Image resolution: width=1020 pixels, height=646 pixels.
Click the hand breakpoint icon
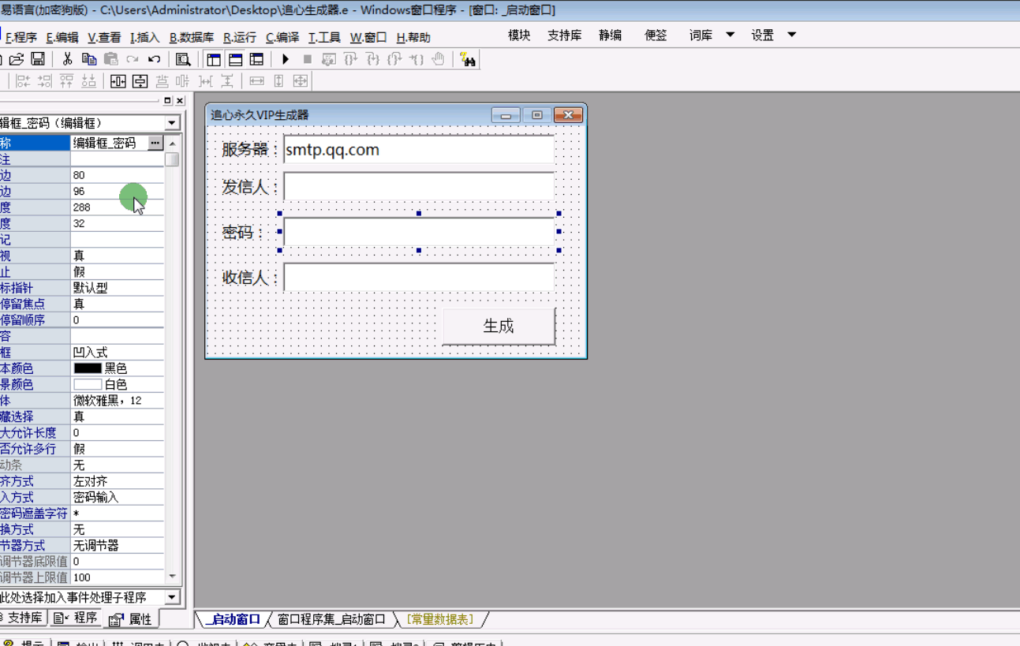[x=439, y=59]
